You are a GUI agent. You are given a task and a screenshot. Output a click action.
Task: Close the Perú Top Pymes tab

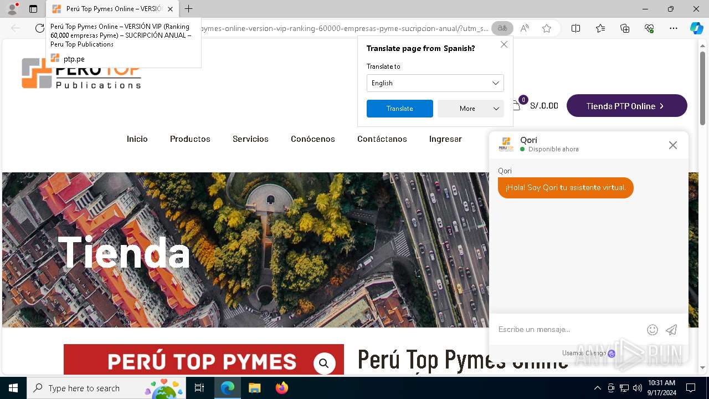click(x=170, y=9)
